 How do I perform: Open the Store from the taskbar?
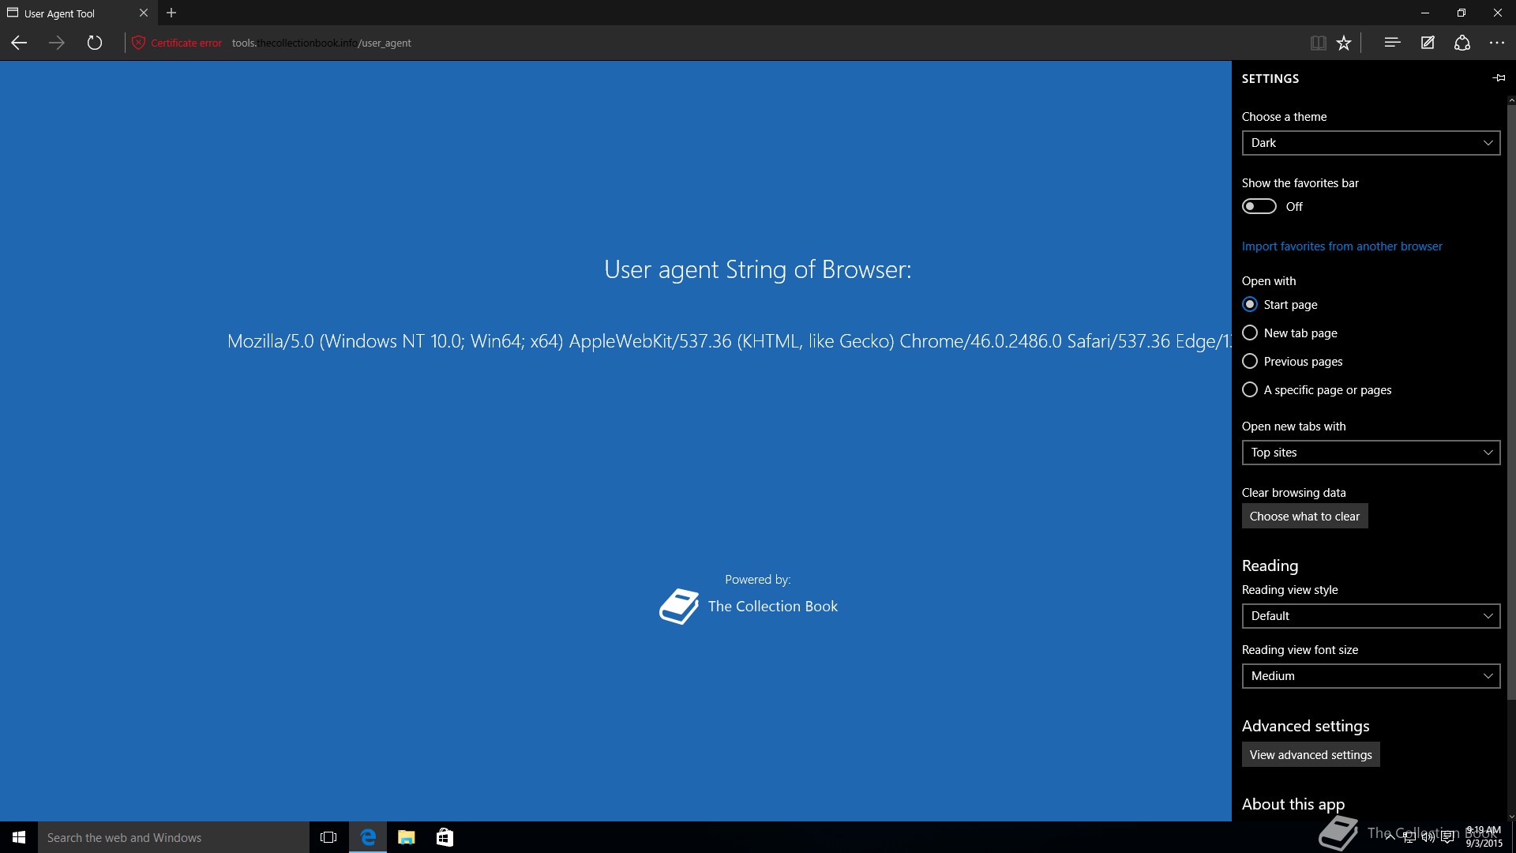coord(445,837)
